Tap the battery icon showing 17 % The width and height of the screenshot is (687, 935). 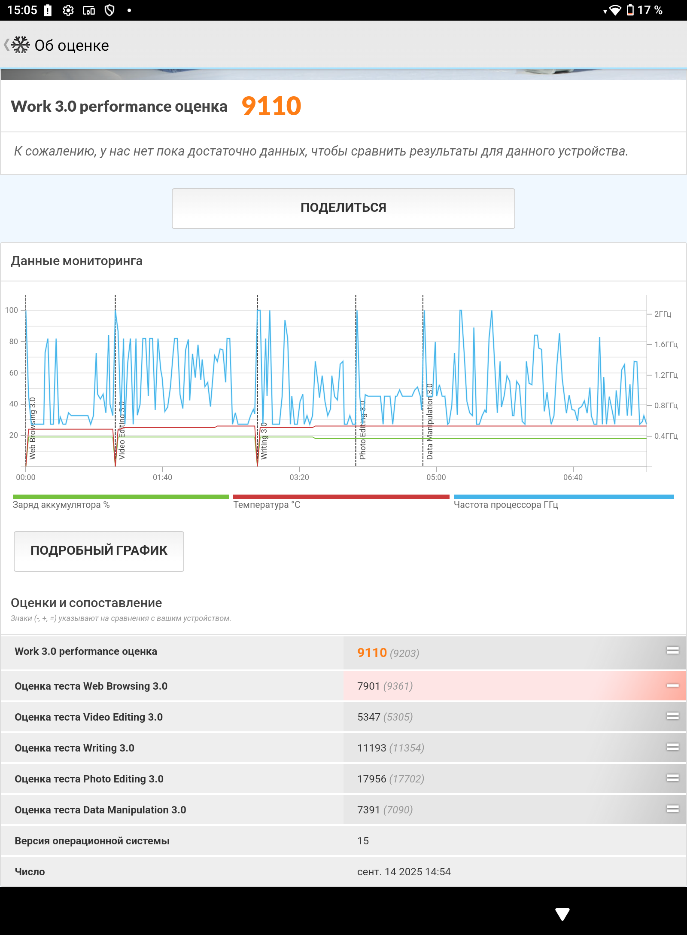tap(630, 10)
